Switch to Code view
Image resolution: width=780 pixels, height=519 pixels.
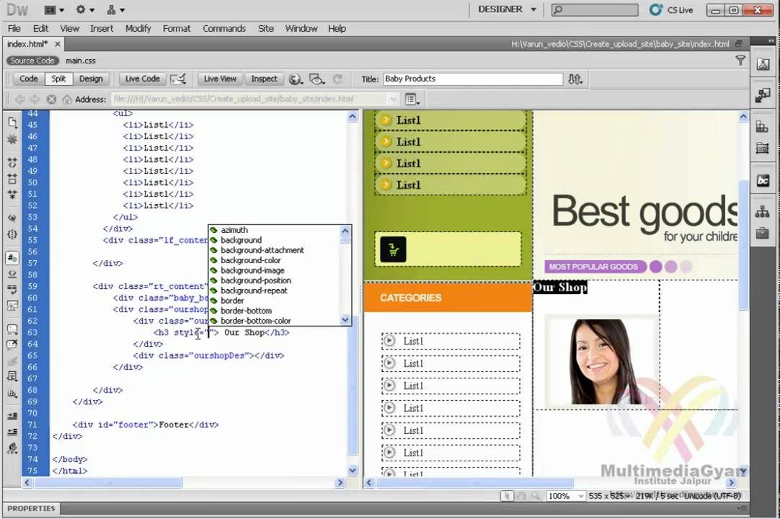click(28, 79)
